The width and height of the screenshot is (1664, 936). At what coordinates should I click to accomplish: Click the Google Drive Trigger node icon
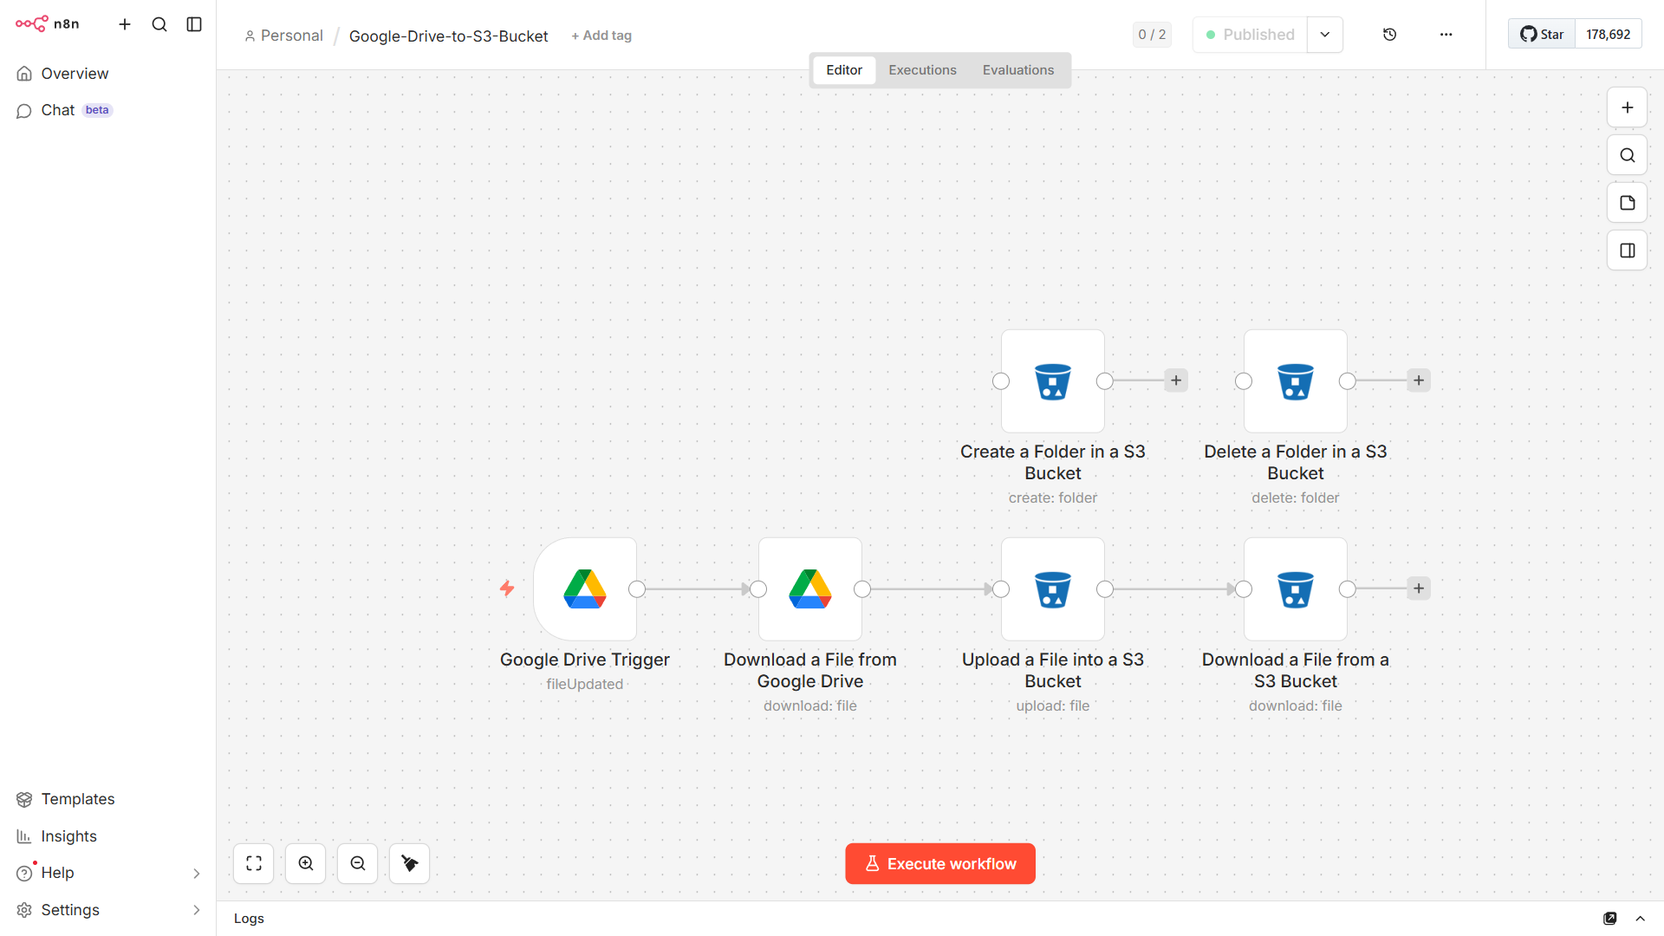[x=585, y=589]
